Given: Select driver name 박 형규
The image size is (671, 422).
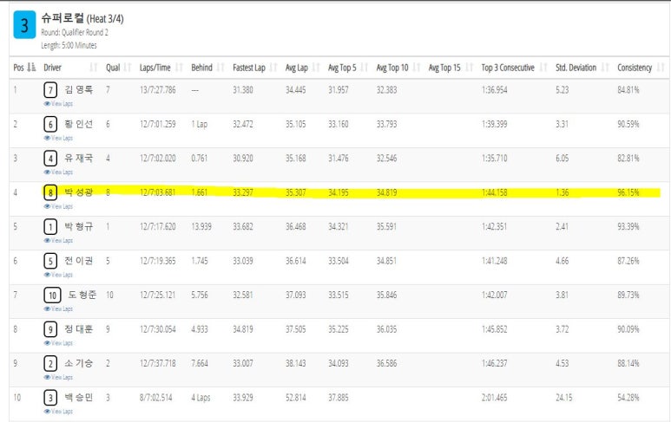Looking at the screenshot, I should tap(79, 226).
